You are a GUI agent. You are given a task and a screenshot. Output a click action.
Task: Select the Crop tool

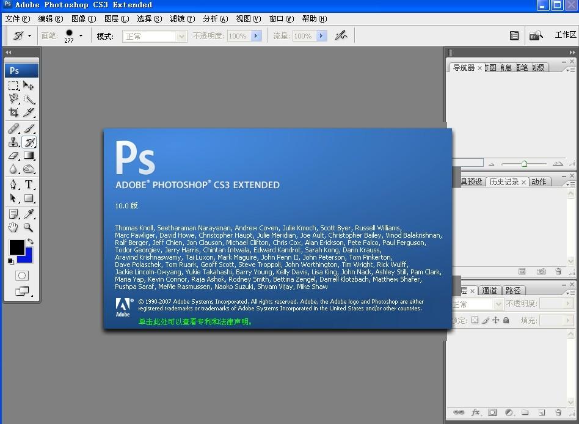pyautogui.click(x=13, y=113)
